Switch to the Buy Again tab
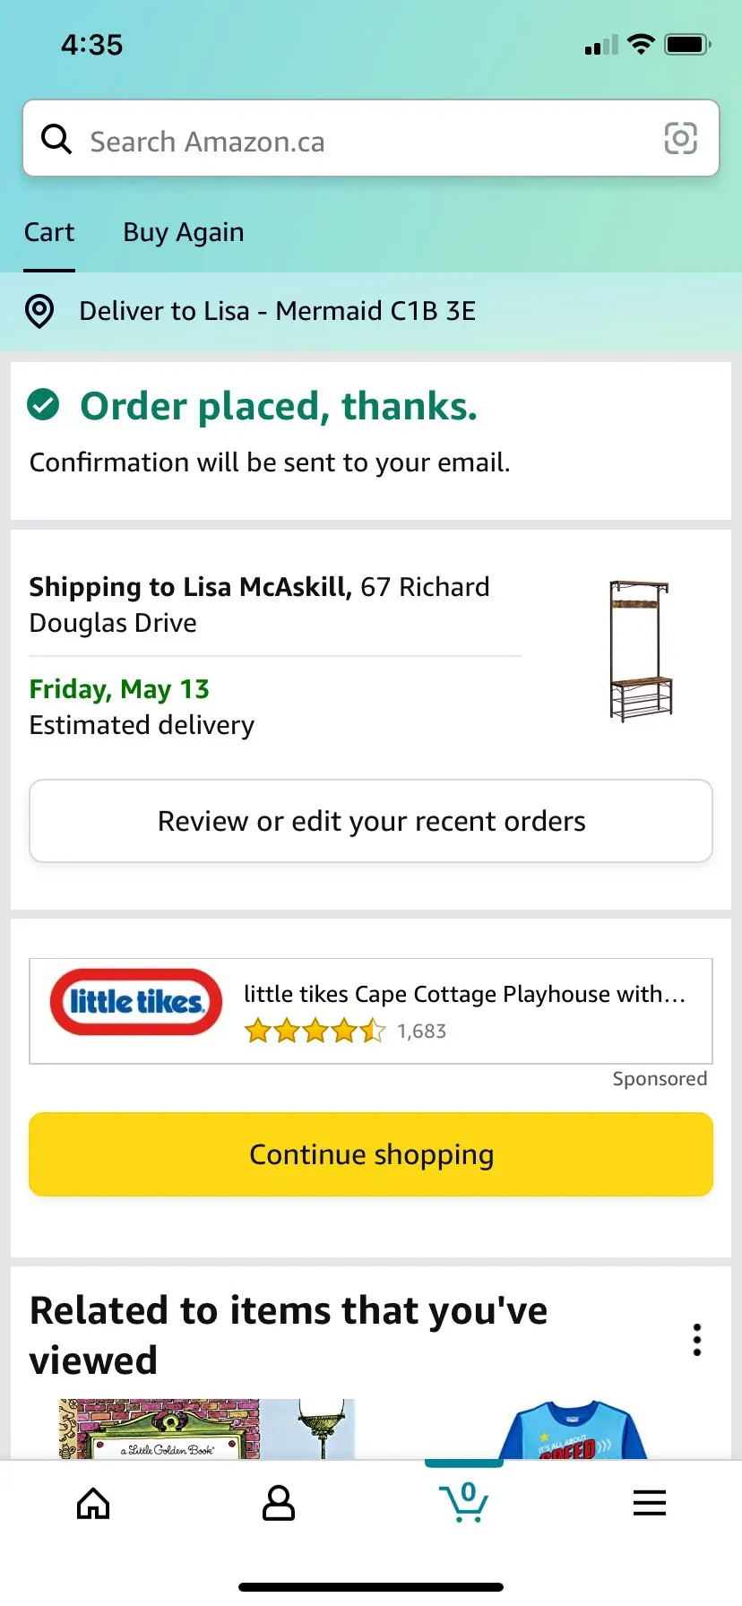The height and width of the screenshot is (1606, 742). click(183, 232)
